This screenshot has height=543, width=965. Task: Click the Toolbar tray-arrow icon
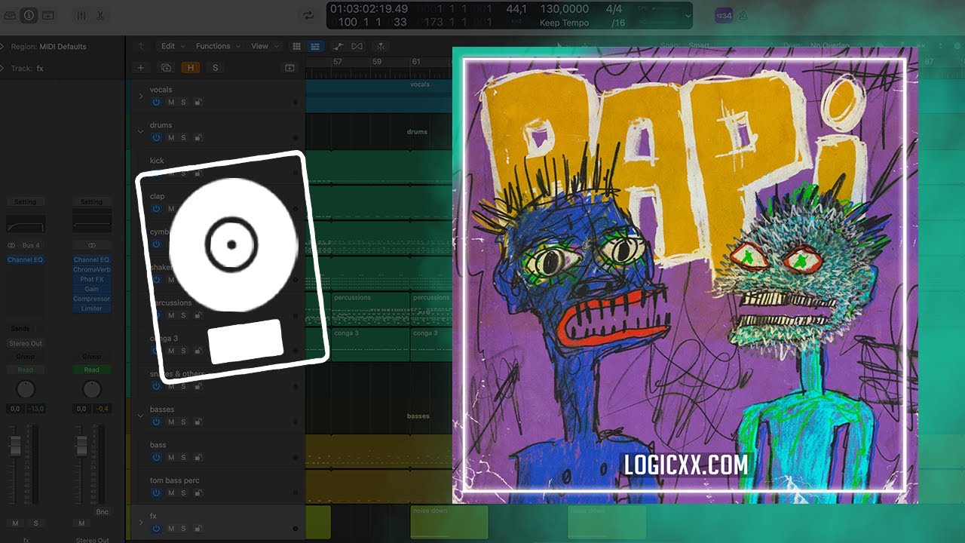click(x=48, y=15)
